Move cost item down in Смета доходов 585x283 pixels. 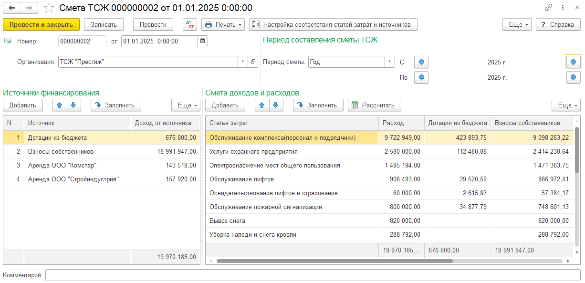(x=275, y=105)
